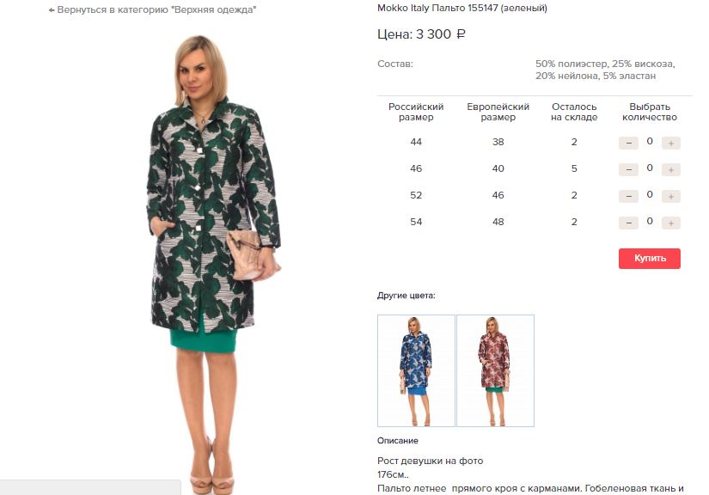Click the quantity value for size 54
The width and height of the screenshot is (709, 495).
tap(650, 221)
